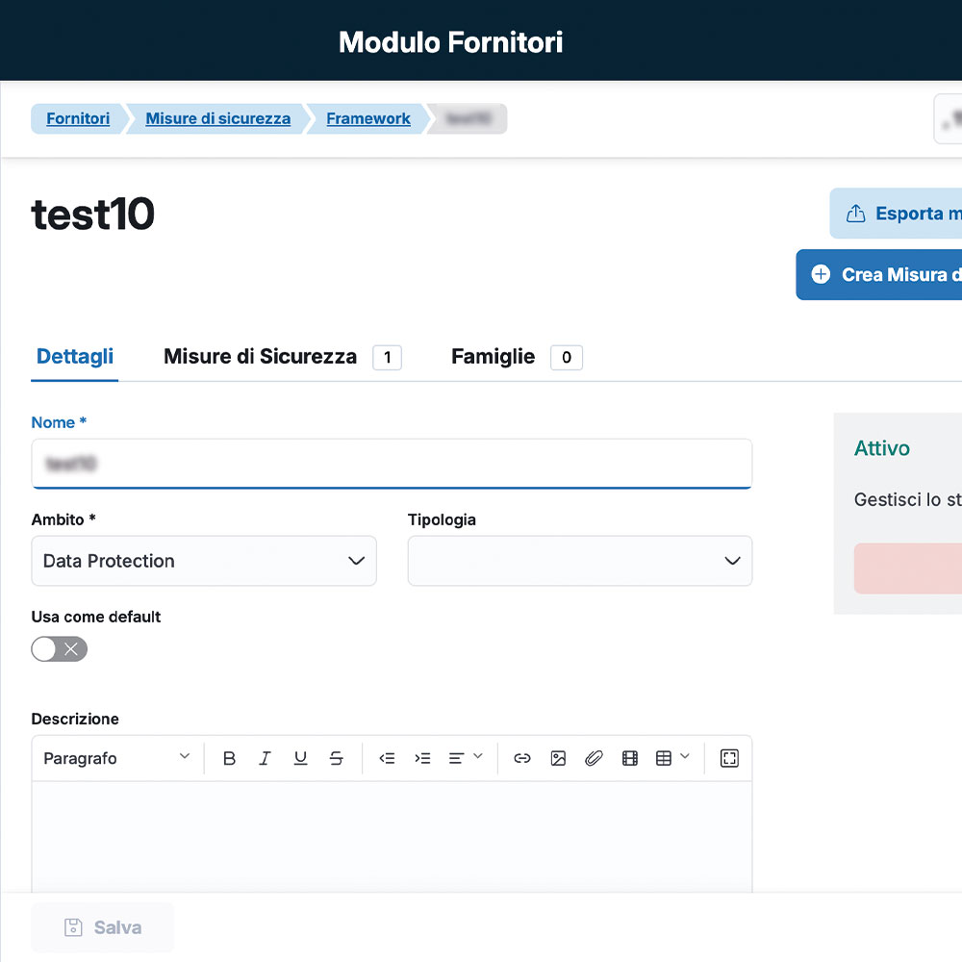
Task: Go to the Fornitori breadcrumb link
Action: point(78,119)
